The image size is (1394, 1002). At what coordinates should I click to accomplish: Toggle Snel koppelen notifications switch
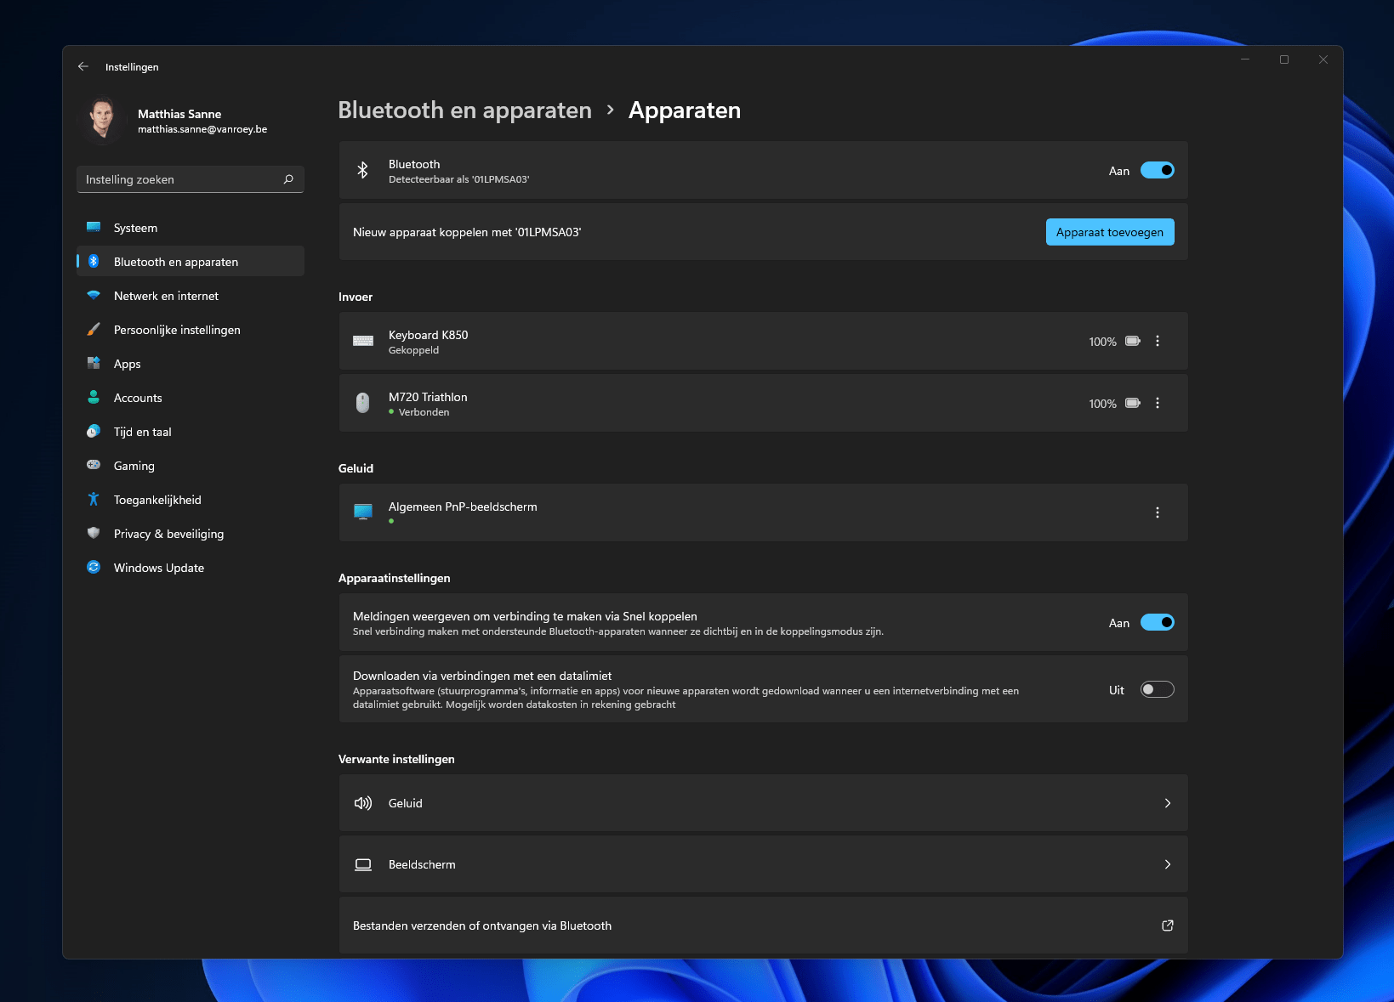tap(1158, 623)
